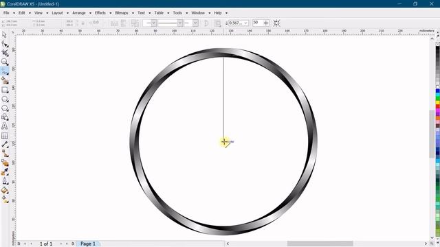Open the Layout menu

[57, 13]
